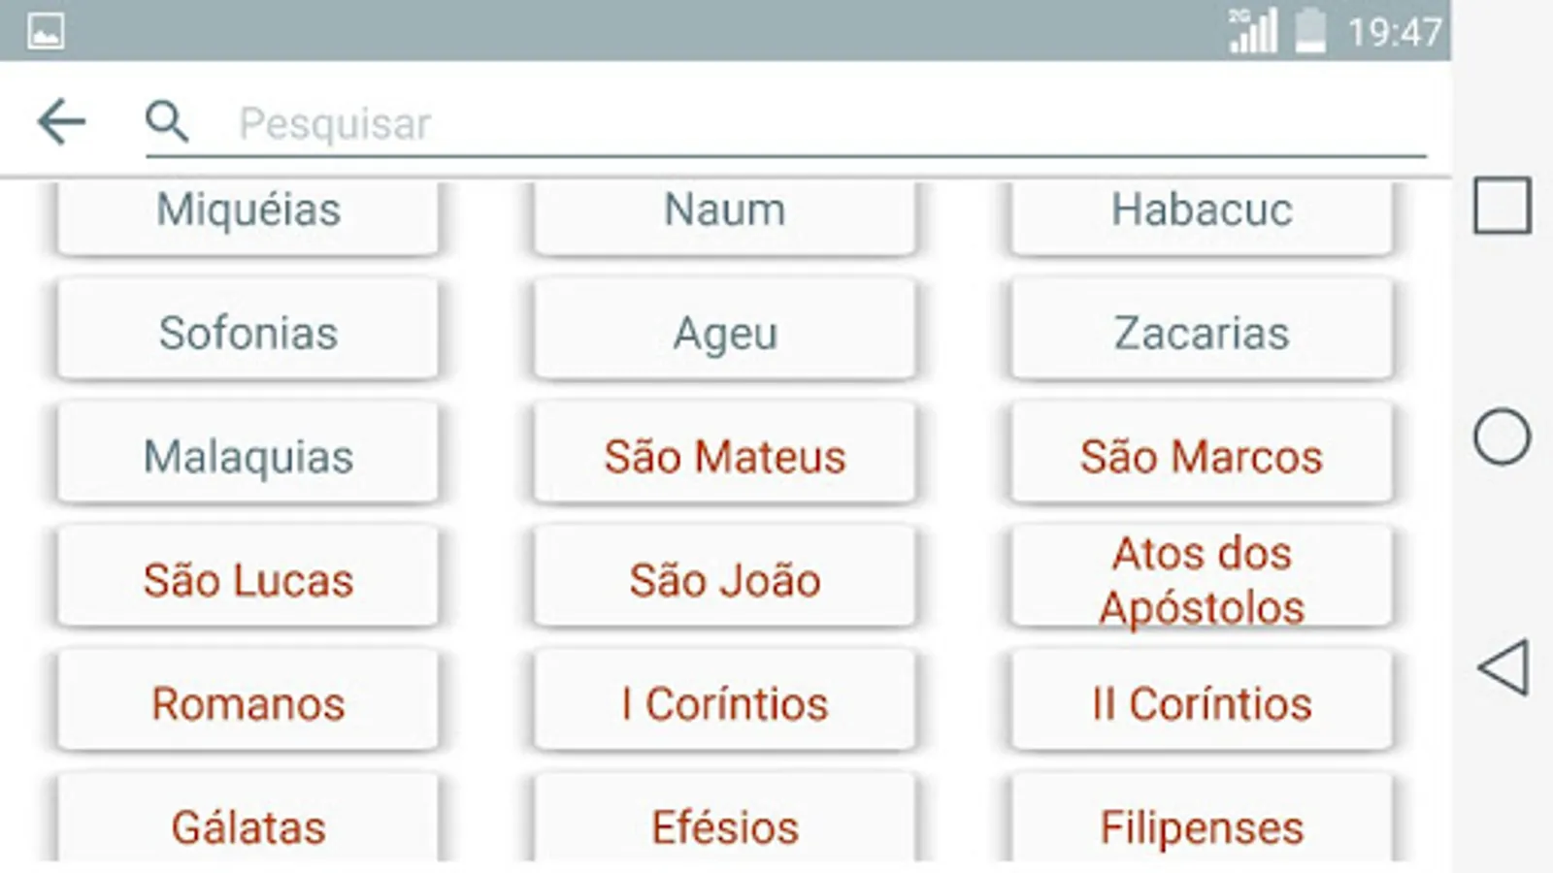Screen dimensions: 1553x873
Task: Type in the Pesquisar search field
Action: (x=825, y=124)
